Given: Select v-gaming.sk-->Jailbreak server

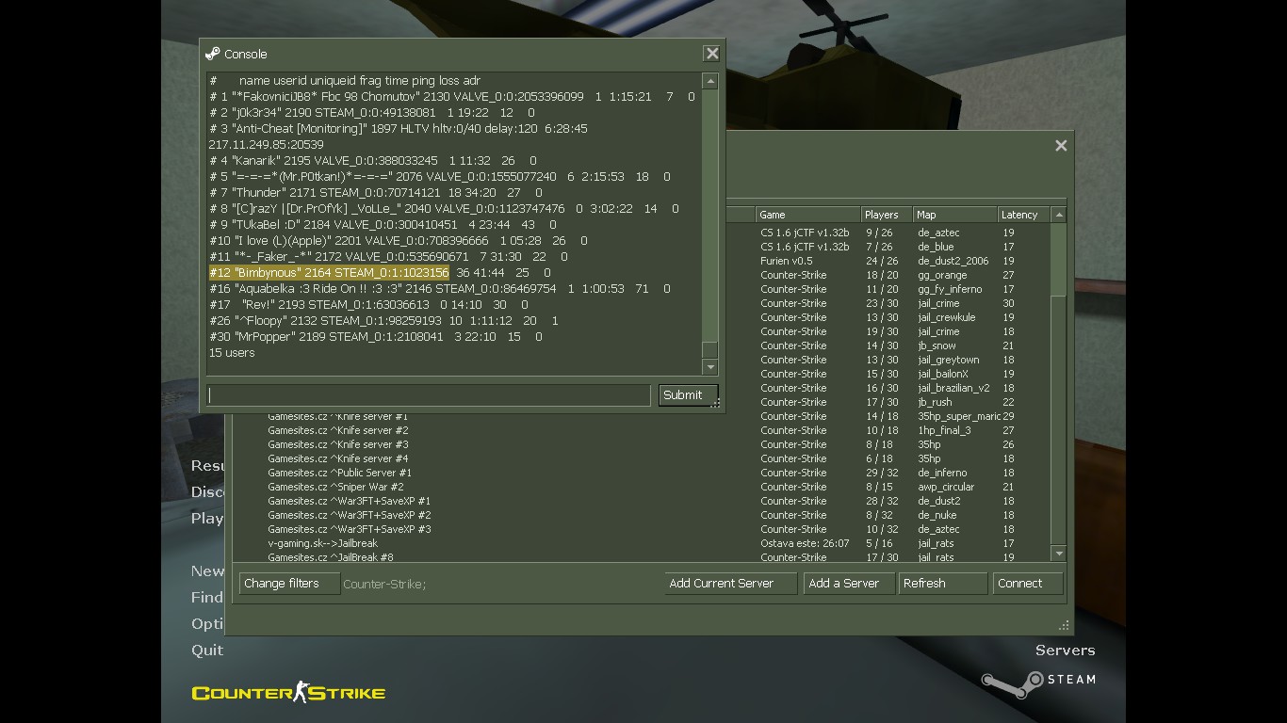Looking at the screenshot, I should click(323, 543).
